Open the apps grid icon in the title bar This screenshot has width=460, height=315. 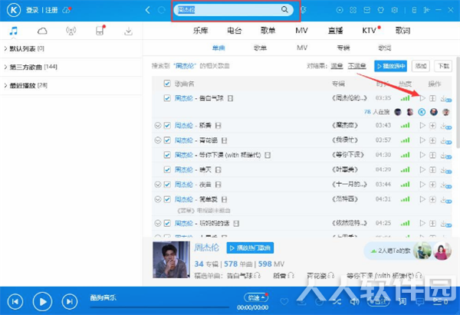353,10
